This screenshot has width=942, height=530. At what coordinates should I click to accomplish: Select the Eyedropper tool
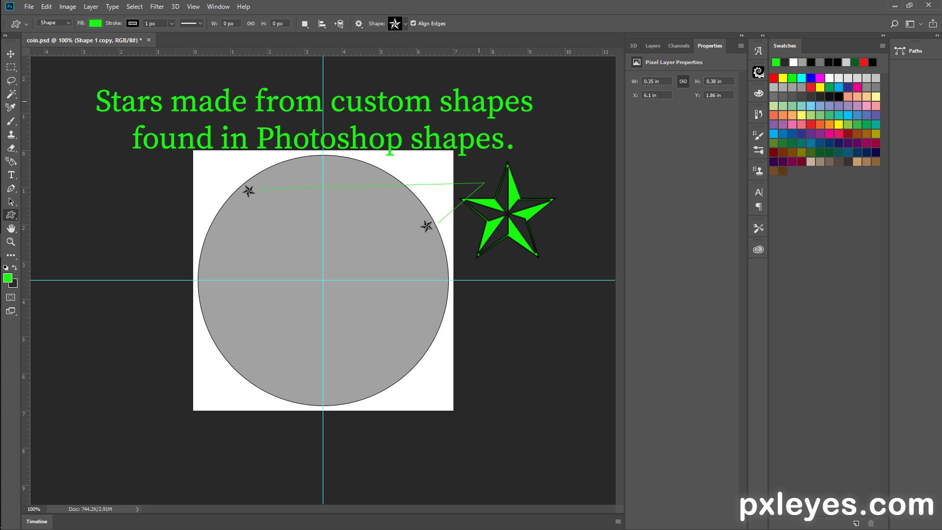coord(11,107)
